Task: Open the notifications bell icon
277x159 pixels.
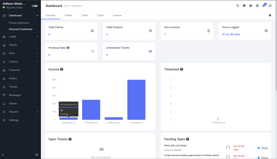Action: click(x=264, y=6)
